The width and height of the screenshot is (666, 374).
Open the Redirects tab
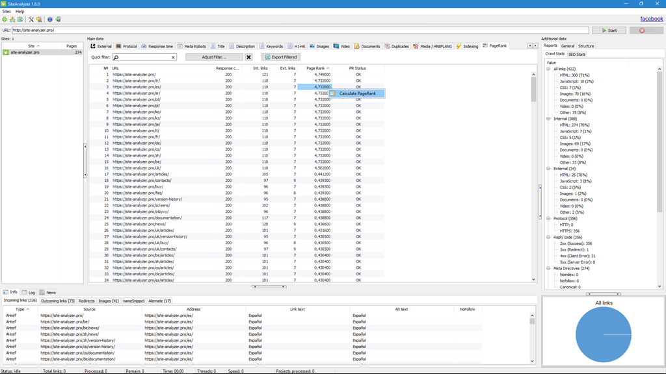click(x=87, y=301)
